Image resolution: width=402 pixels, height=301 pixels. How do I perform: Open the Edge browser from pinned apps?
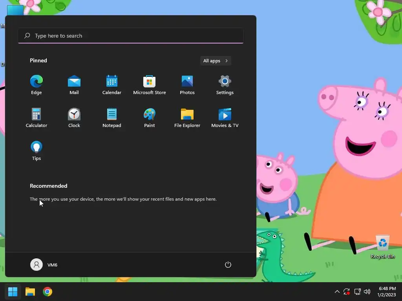[37, 85]
